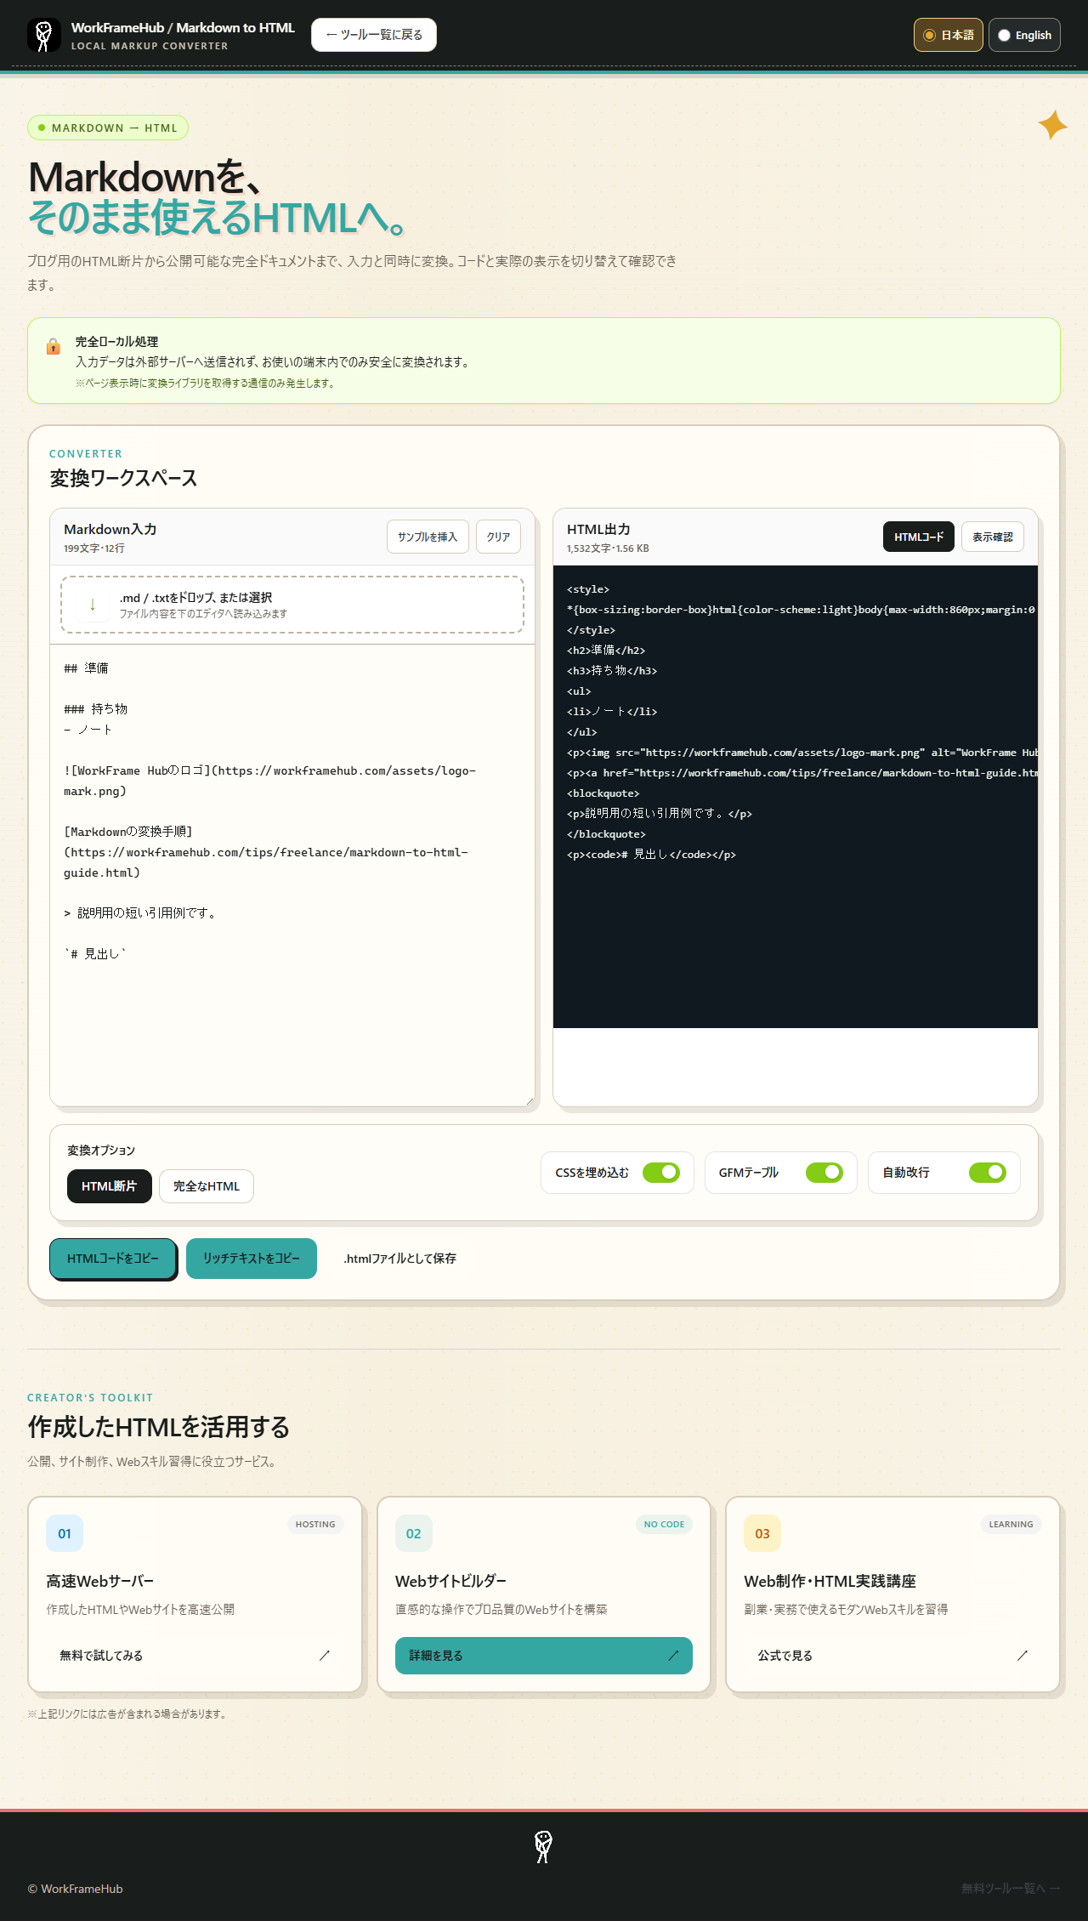
Task: Open 公式で見る learning course link
Action: [892, 1655]
